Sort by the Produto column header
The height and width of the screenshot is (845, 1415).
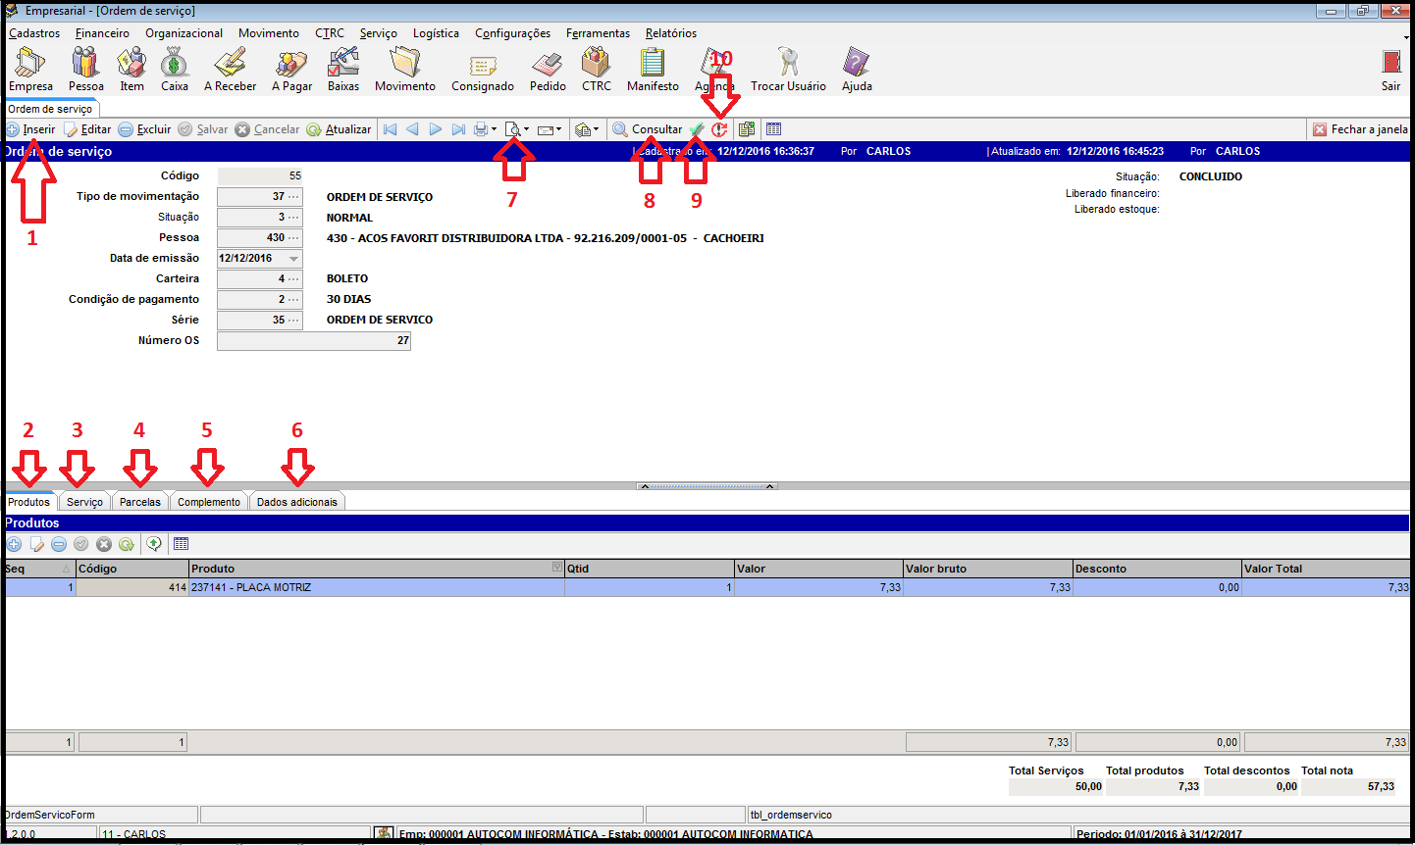pos(373,569)
